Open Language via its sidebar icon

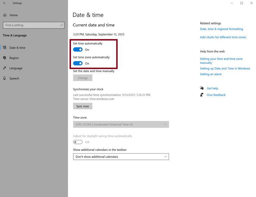click(x=5, y=68)
